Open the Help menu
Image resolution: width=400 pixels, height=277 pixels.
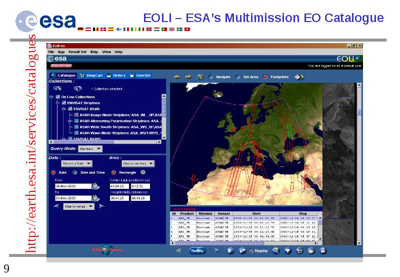(118, 52)
